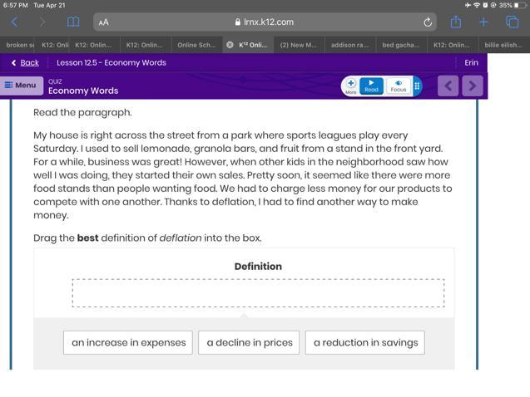Toggle the Focus eye mode
The image size is (530, 397).
click(399, 86)
